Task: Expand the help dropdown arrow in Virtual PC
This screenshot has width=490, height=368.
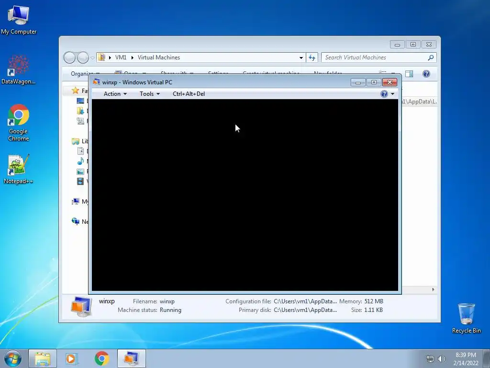Action: (x=392, y=94)
